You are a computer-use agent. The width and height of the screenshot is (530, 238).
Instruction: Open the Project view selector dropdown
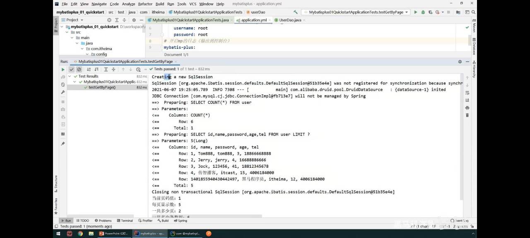72,20
